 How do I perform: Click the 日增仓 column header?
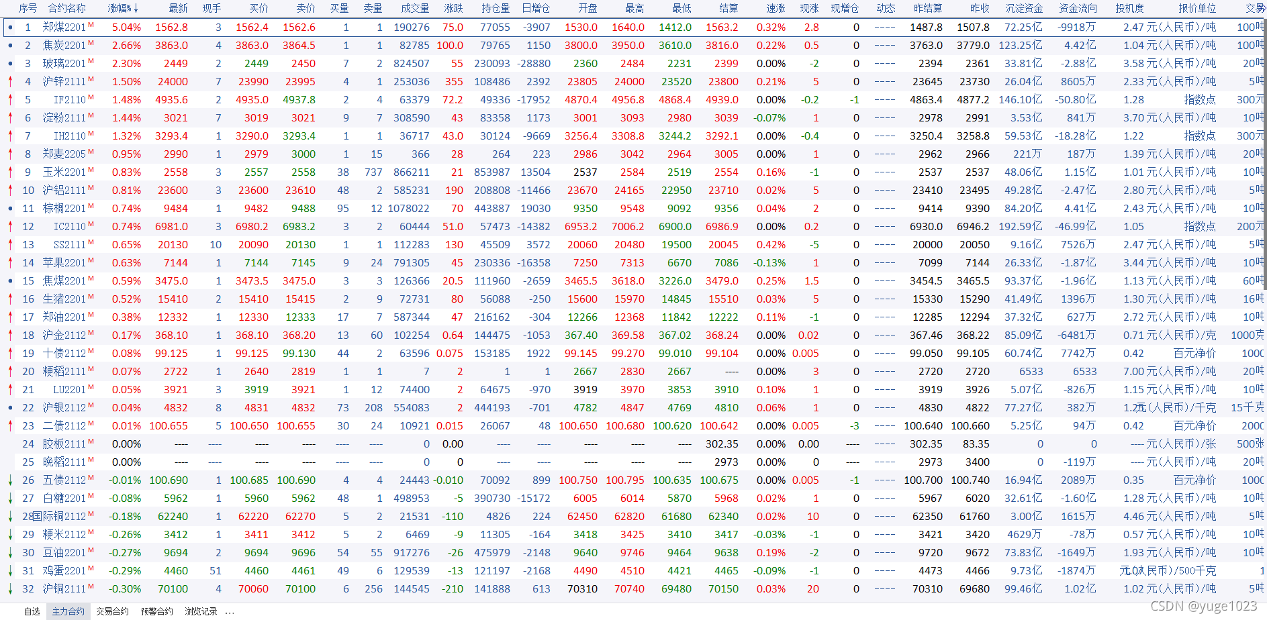[536, 8]
